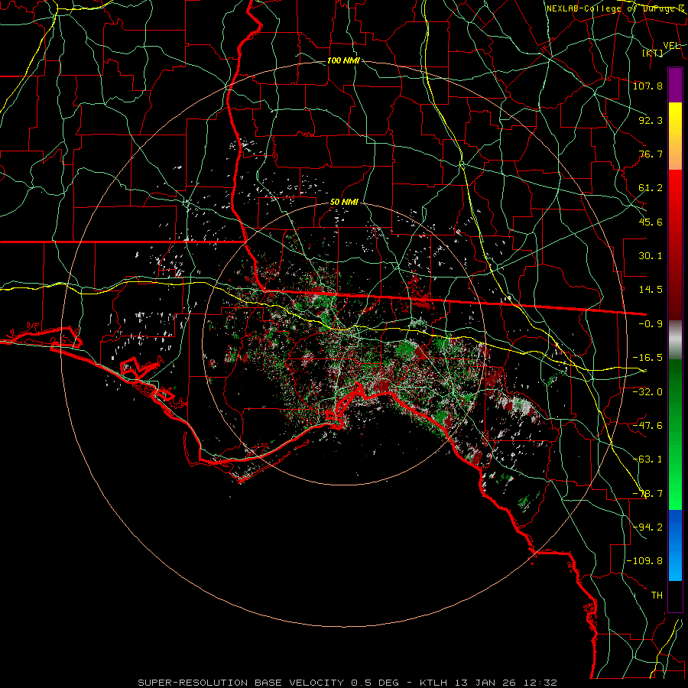Click the Super-Resolution Base Velocity caption
Screen dimensions: 688x688
[x=348, y=683]
